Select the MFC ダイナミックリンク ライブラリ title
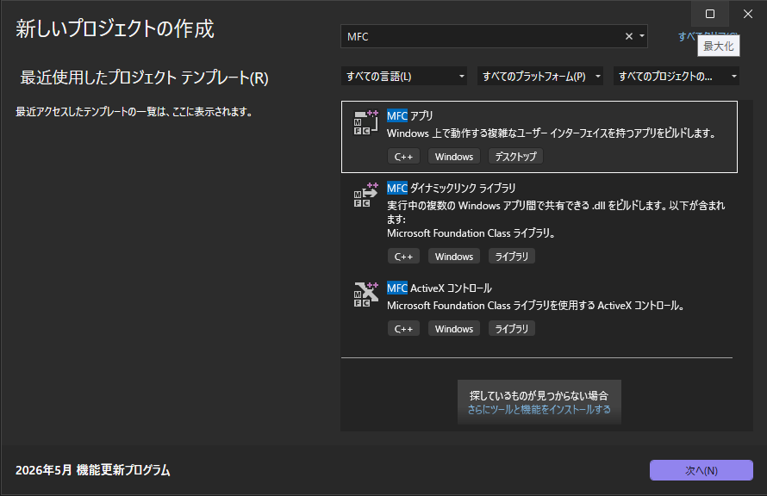Image resolution: width=767 pixels, height=496 pixels. (x=451, y=188)
